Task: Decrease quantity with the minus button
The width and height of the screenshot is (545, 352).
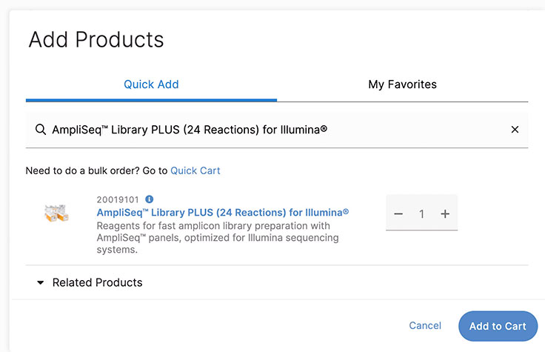Action: click(x=398, y=214)
